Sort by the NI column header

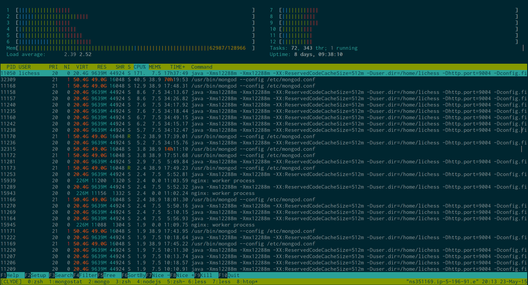[x=67, y=67]
